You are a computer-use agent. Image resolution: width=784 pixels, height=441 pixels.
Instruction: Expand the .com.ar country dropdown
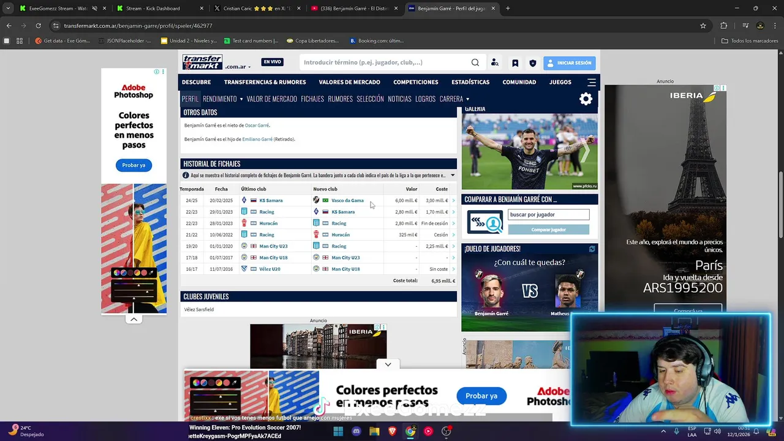tap(238, 67)
